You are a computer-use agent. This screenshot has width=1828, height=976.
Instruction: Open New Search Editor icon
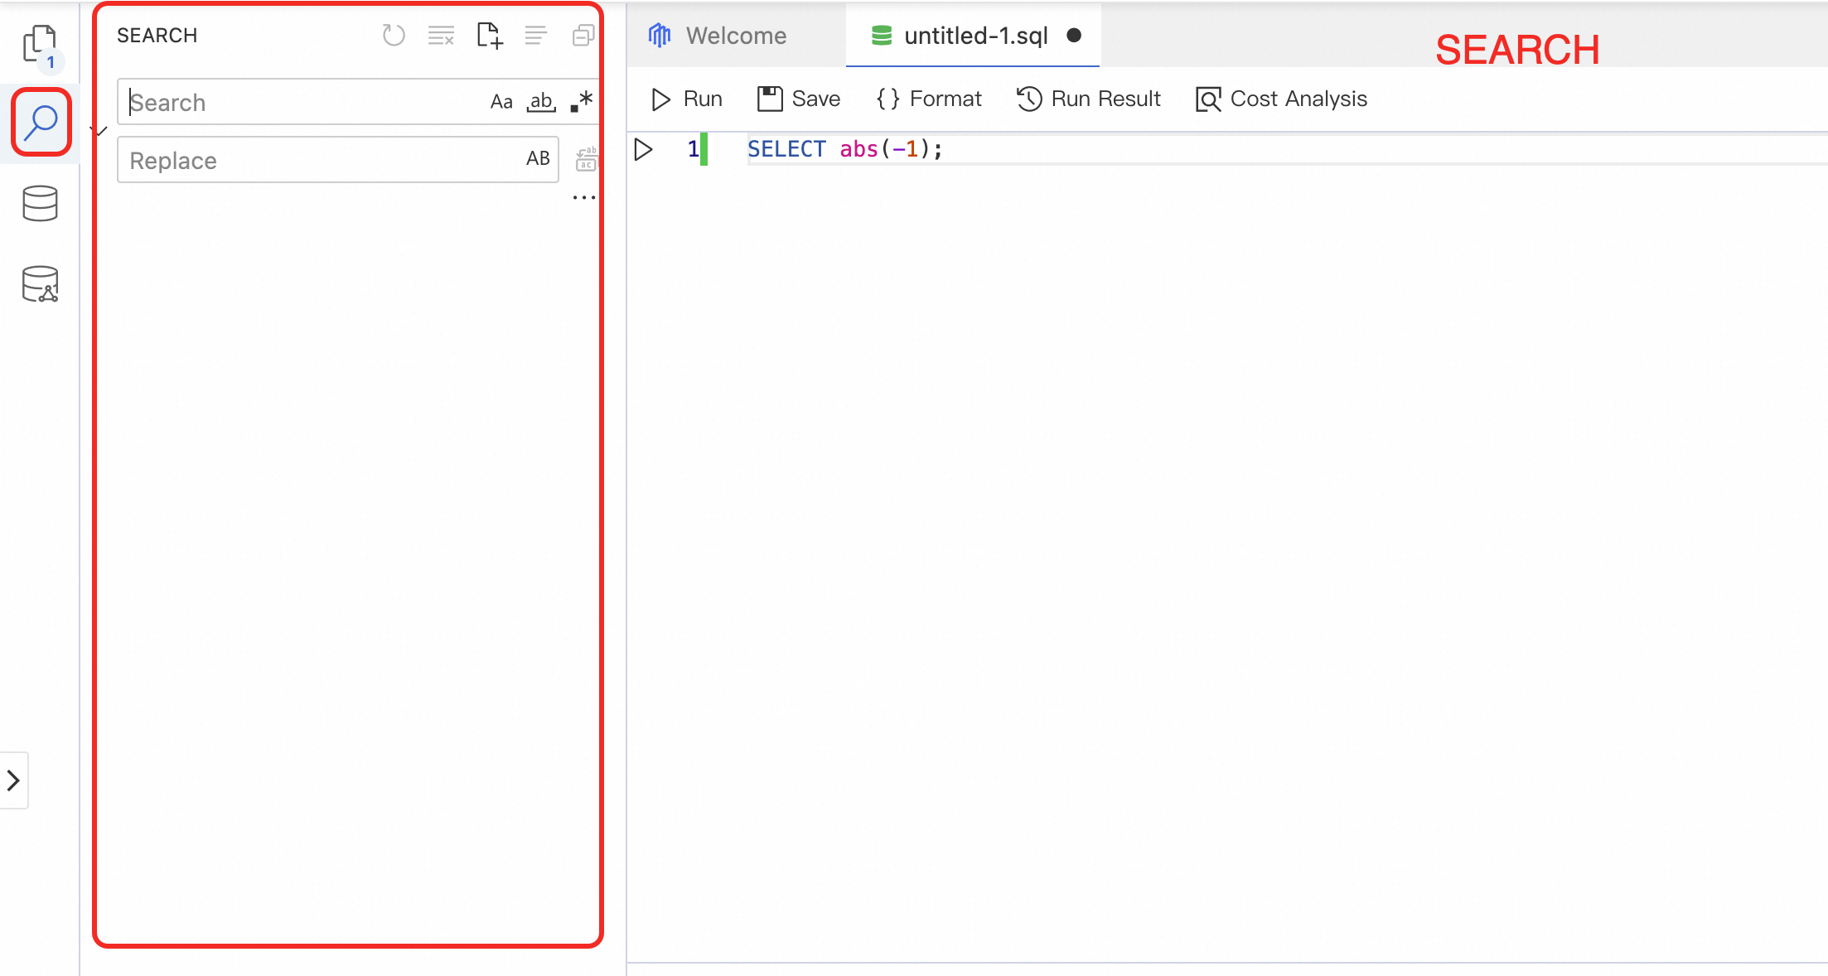click(x=489, y=36)
